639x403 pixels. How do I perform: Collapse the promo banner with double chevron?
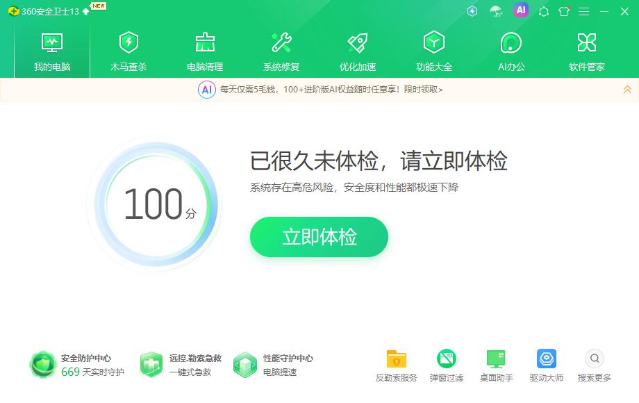tap(627, 89)
